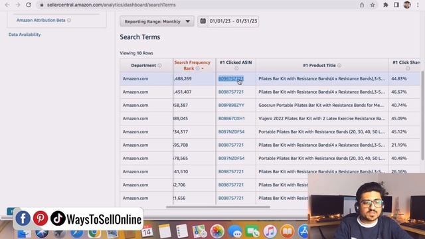This screenshot has width=425, height=239.
Task: Open Amazon Attribution Beta link
Action: [x=41, y=20]
